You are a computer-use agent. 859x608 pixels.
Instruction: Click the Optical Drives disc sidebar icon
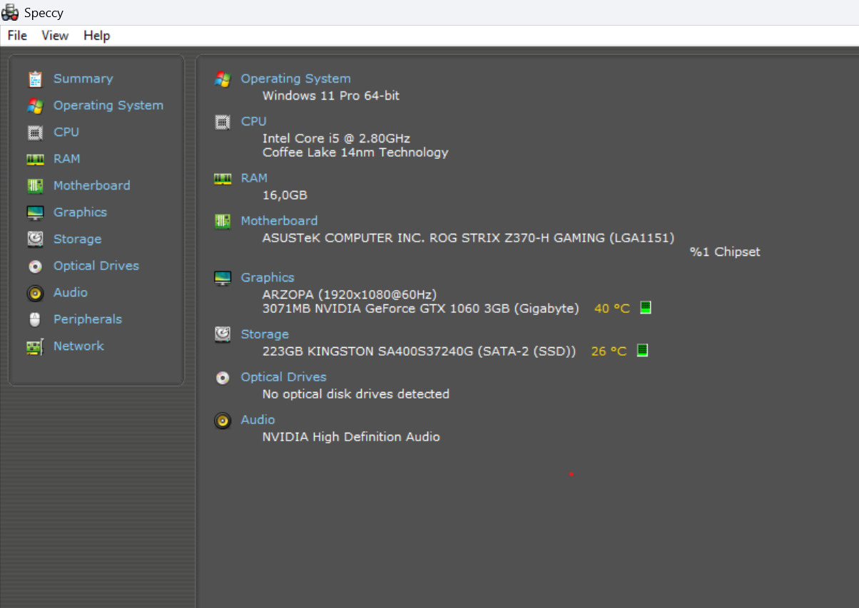pos(35,267)
